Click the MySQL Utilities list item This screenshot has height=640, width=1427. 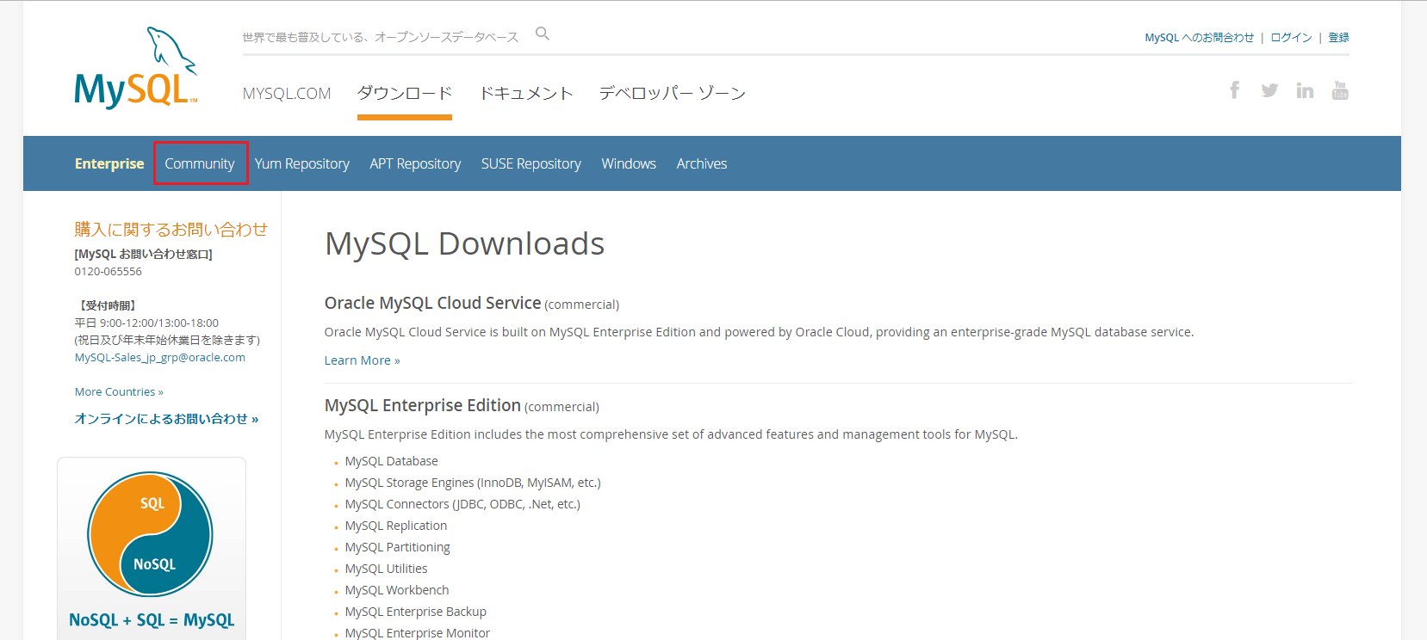tap(387, 569)
